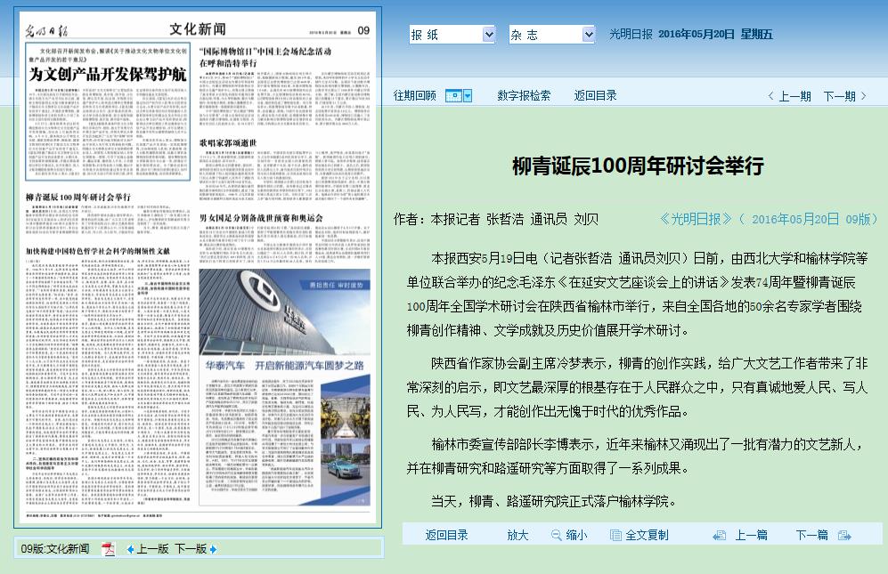Open the 往期回顾 link
888x574 pixels.
point(414,96)
